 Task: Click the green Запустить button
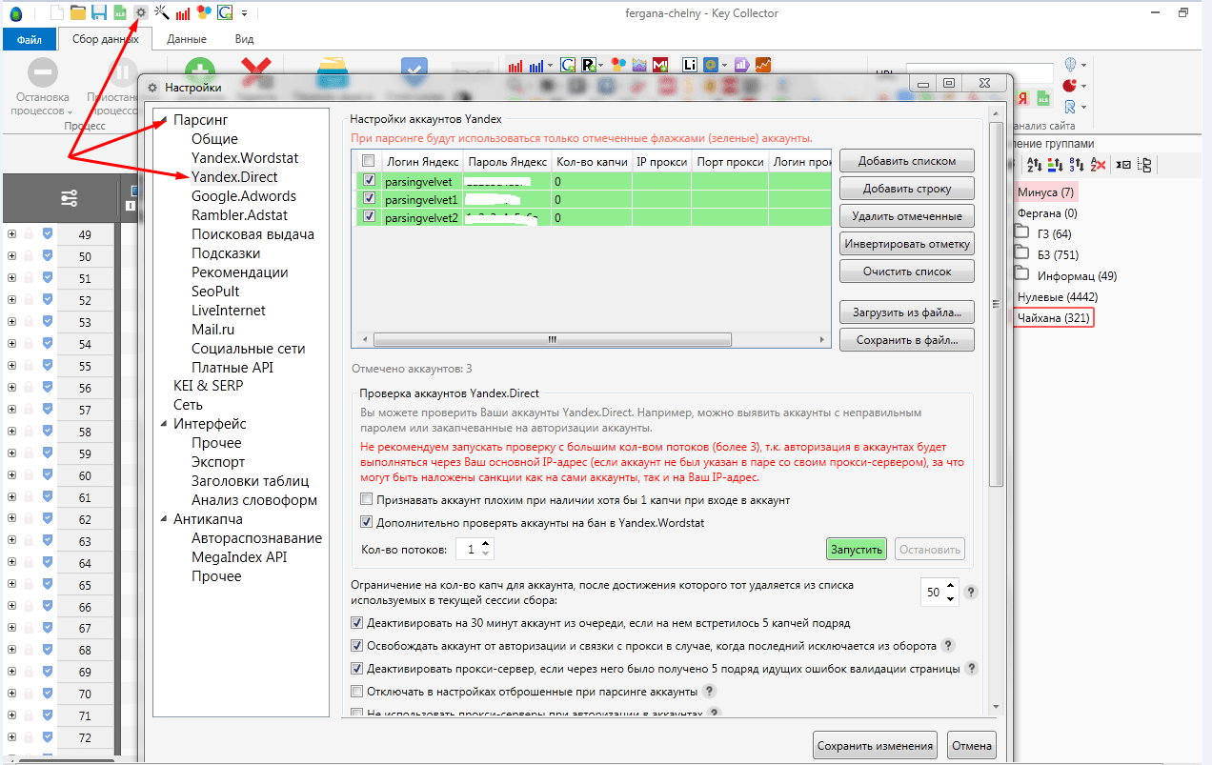point(856,549)
